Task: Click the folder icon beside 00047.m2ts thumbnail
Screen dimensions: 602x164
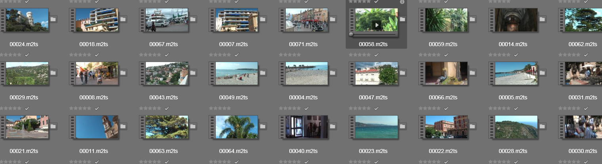Action: pyautogui.click(x=403, y=73)
